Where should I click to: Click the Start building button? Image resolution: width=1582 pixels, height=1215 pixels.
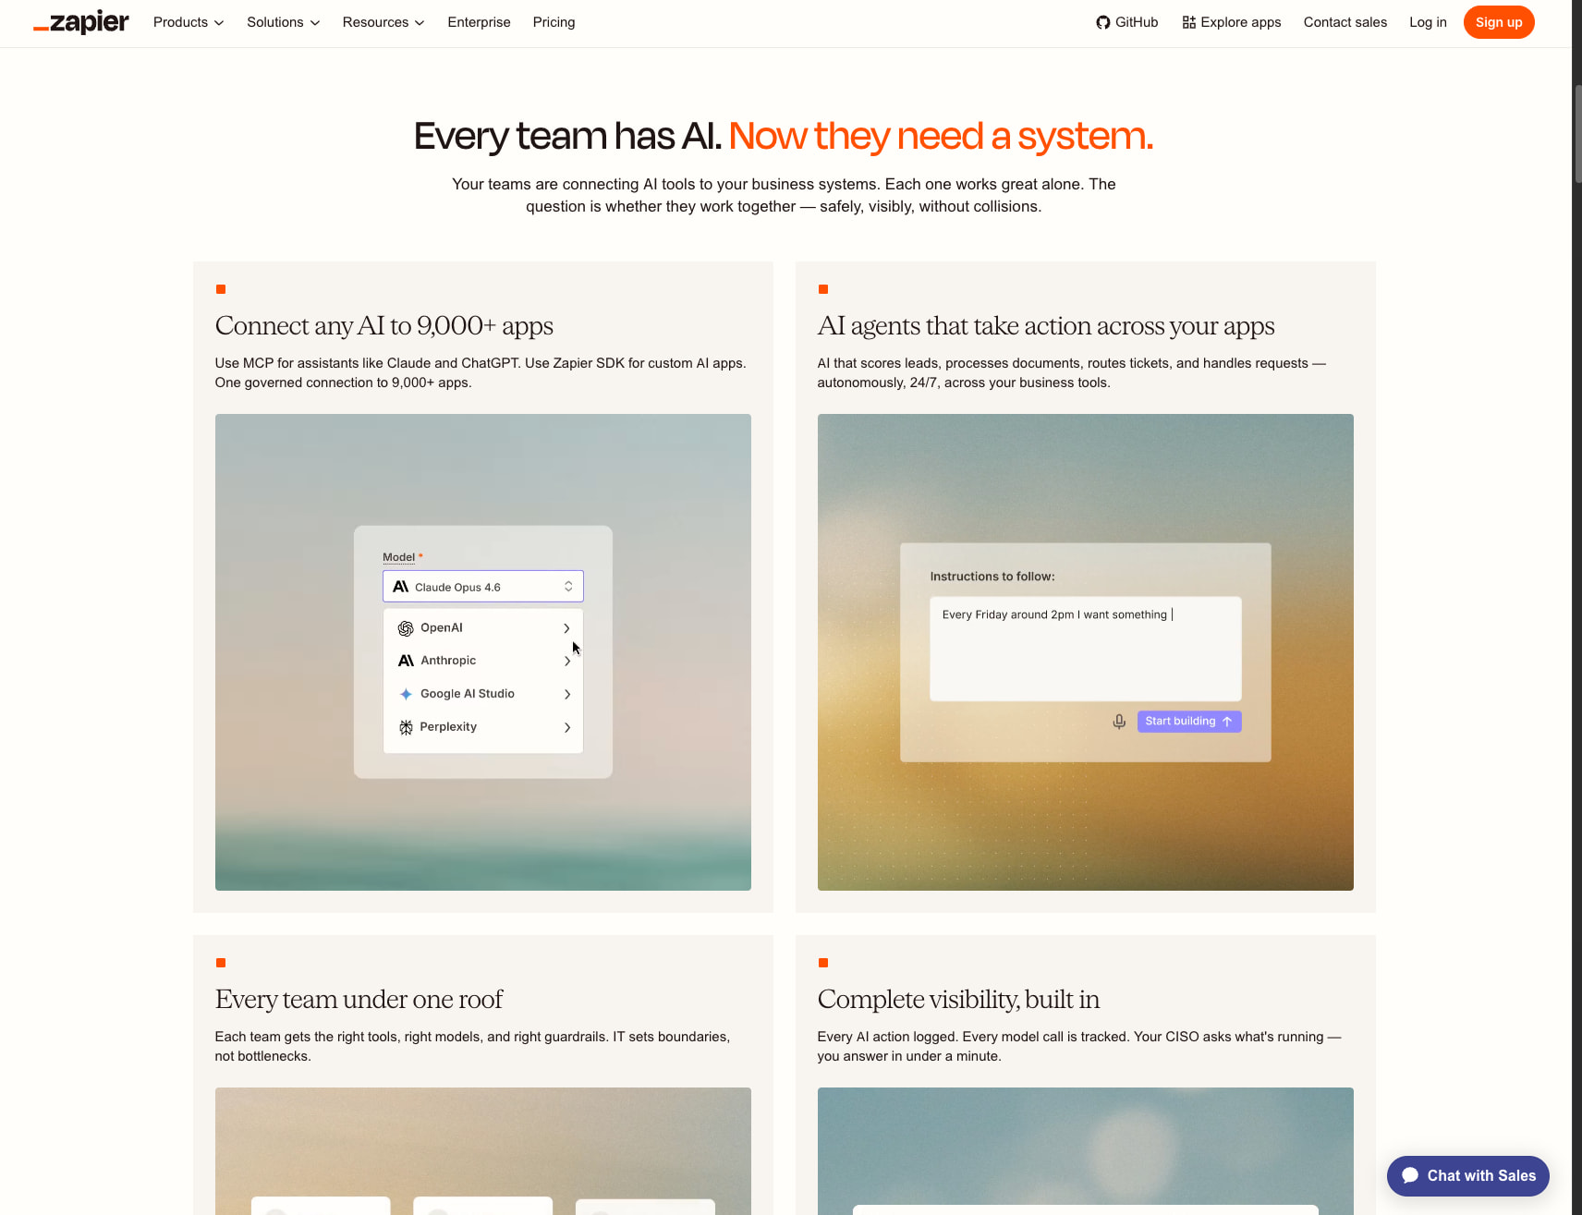1189,722
